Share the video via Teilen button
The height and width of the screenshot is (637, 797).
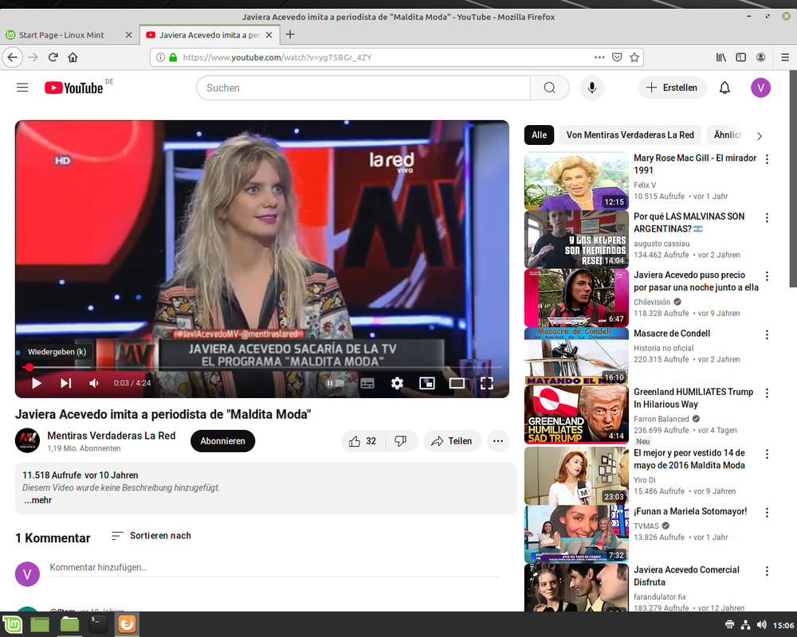pos(452,441)
